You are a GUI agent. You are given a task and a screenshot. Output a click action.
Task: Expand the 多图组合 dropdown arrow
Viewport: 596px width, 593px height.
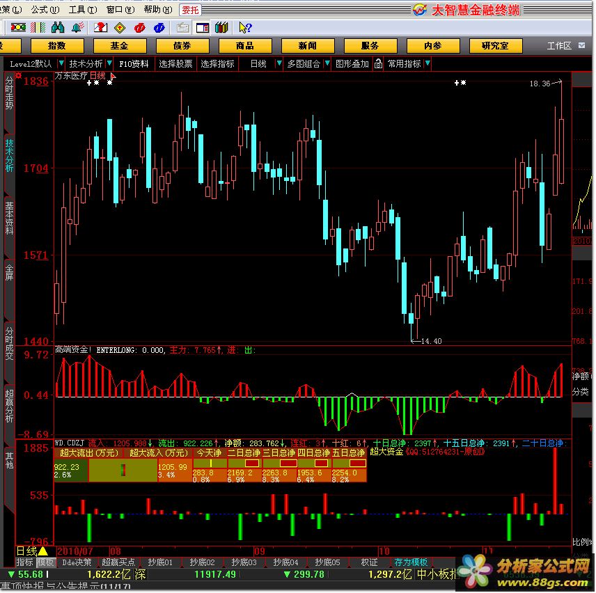click(x=327, y=63)
